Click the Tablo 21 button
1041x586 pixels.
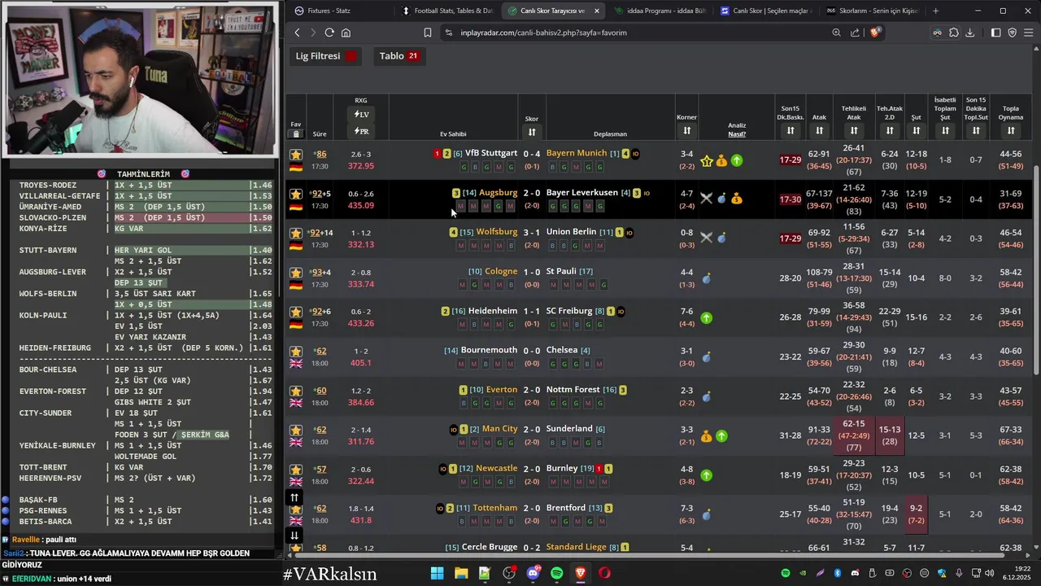(399, 56)
